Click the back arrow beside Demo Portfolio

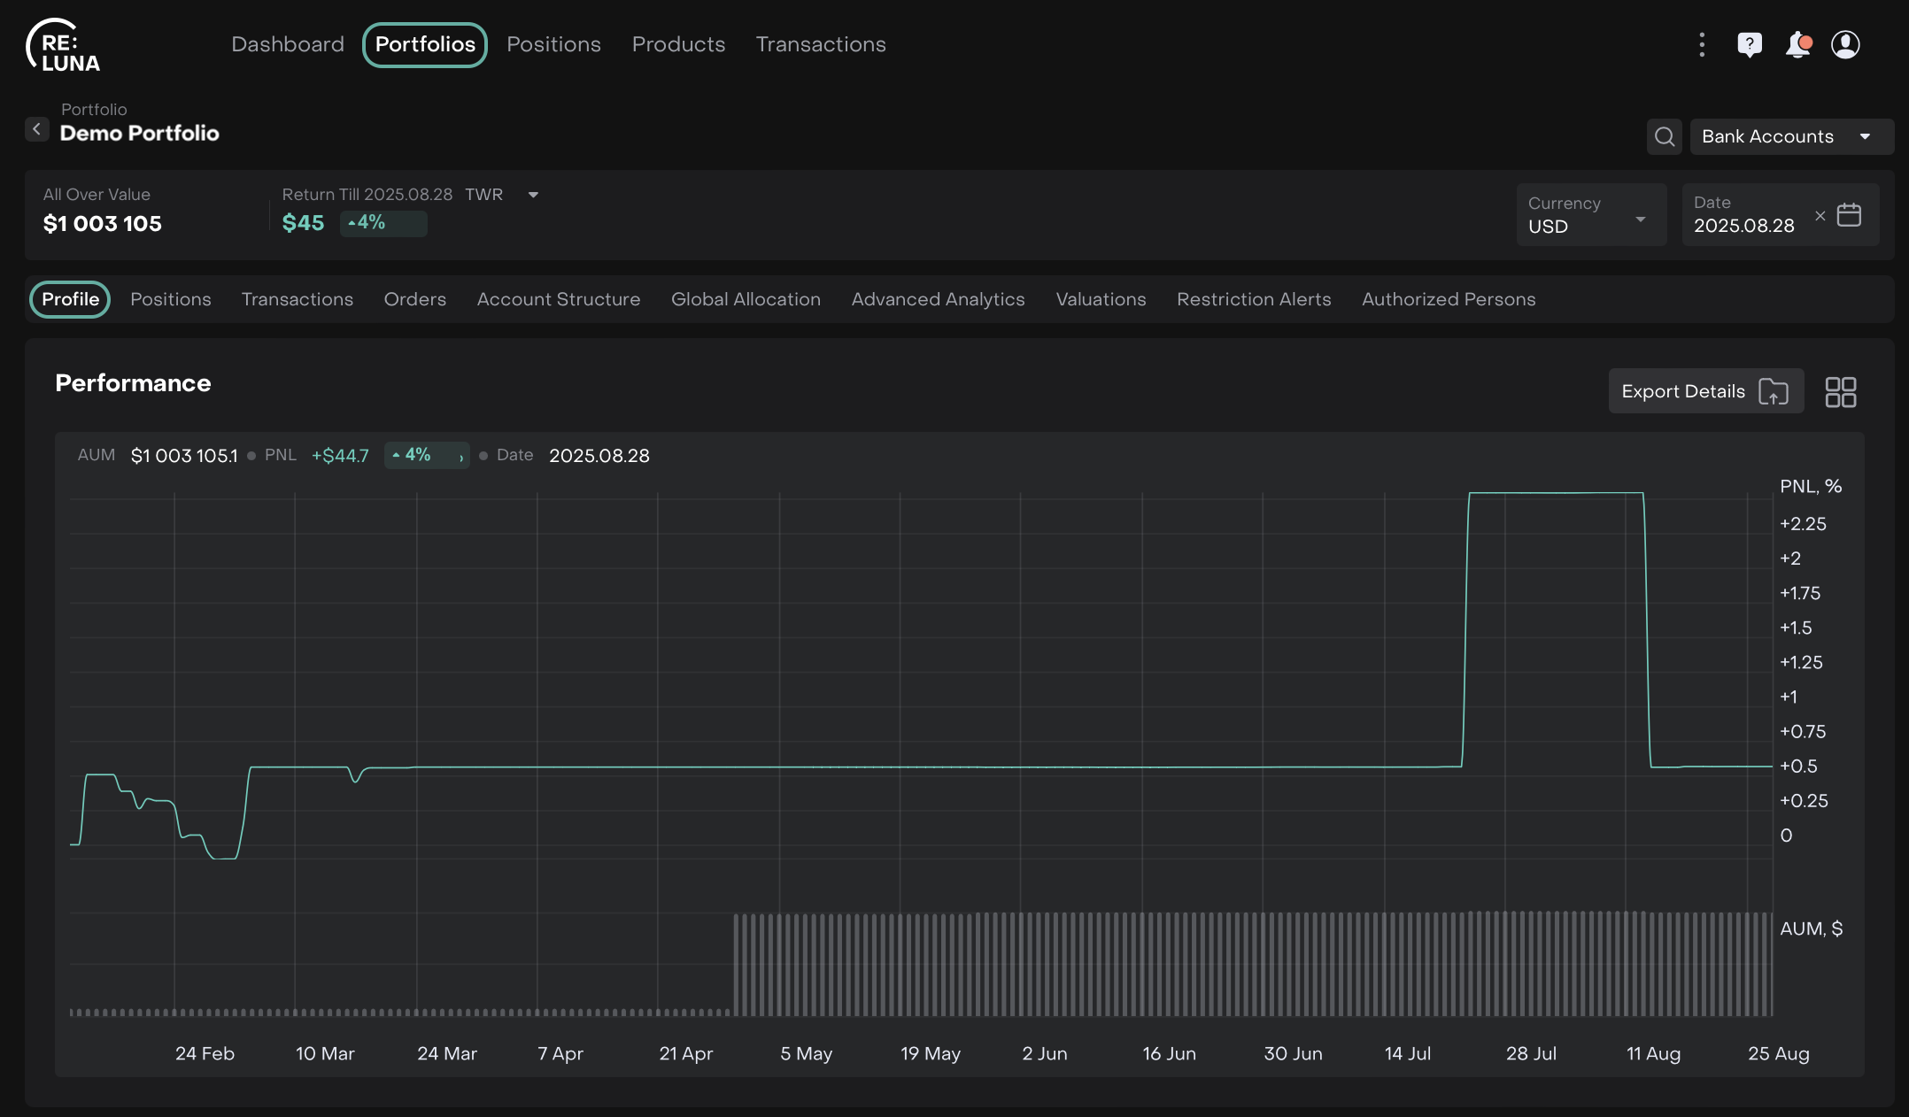[36, 129]
